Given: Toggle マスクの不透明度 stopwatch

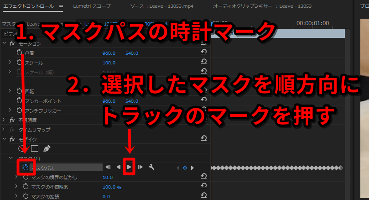Looking at the screenshot, I should (26, 187).
